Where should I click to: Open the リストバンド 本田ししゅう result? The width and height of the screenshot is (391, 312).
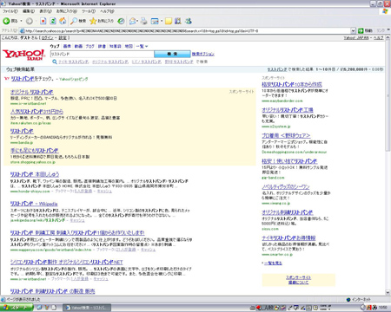(x=35, y=174)
